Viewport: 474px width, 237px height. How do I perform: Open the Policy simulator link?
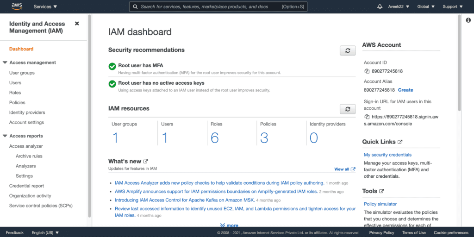380,204
